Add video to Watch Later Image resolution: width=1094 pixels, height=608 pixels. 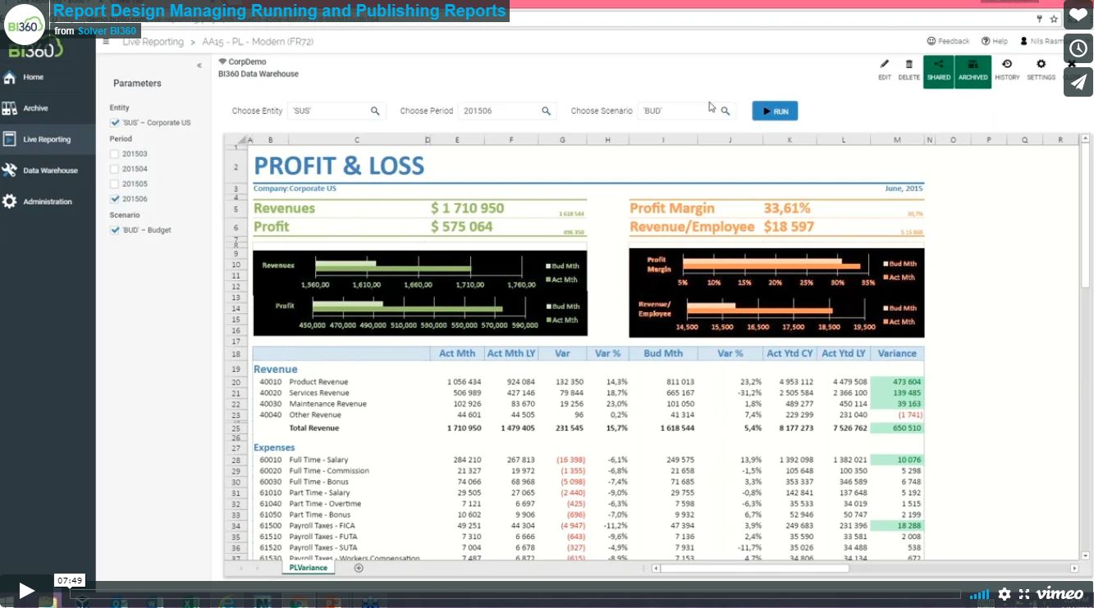point(1078,49)
